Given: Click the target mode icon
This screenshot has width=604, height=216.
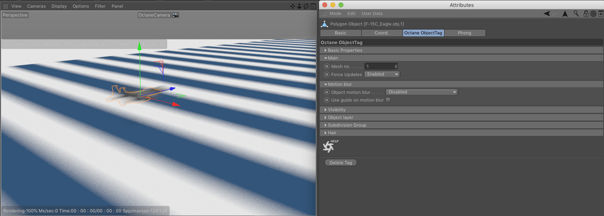Looking at the screenshot, I should (x=593, y=14).
